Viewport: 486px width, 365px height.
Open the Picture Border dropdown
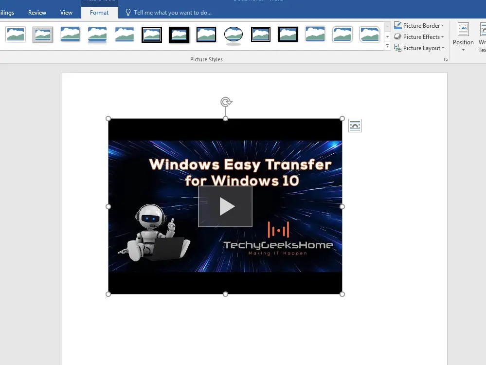tap(419, 25)
